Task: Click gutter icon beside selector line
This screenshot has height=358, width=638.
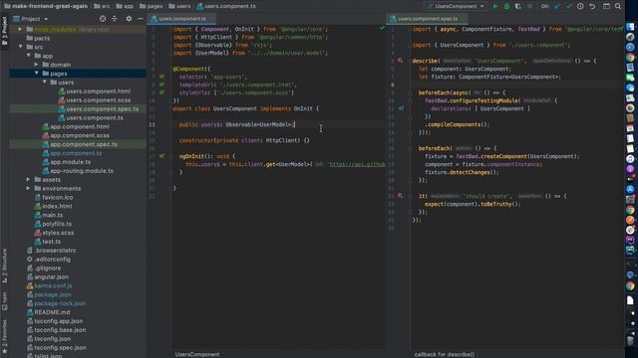Action: 161,77
